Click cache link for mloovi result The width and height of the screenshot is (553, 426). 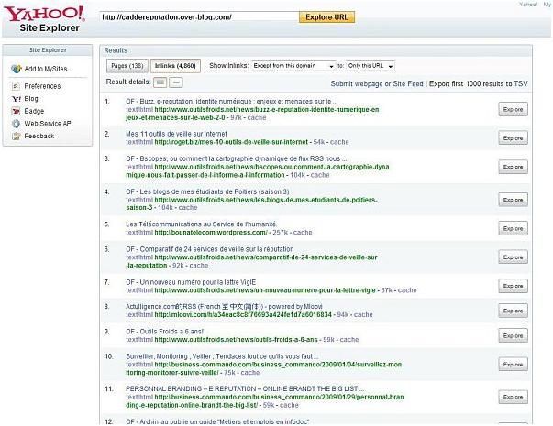[363, 314]
